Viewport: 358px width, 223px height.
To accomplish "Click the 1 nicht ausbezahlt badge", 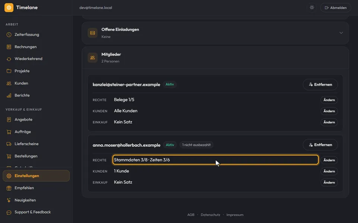I will (x=197, y=145).
